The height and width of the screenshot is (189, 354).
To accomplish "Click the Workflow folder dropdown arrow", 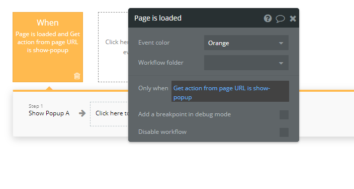I will 281,63.
